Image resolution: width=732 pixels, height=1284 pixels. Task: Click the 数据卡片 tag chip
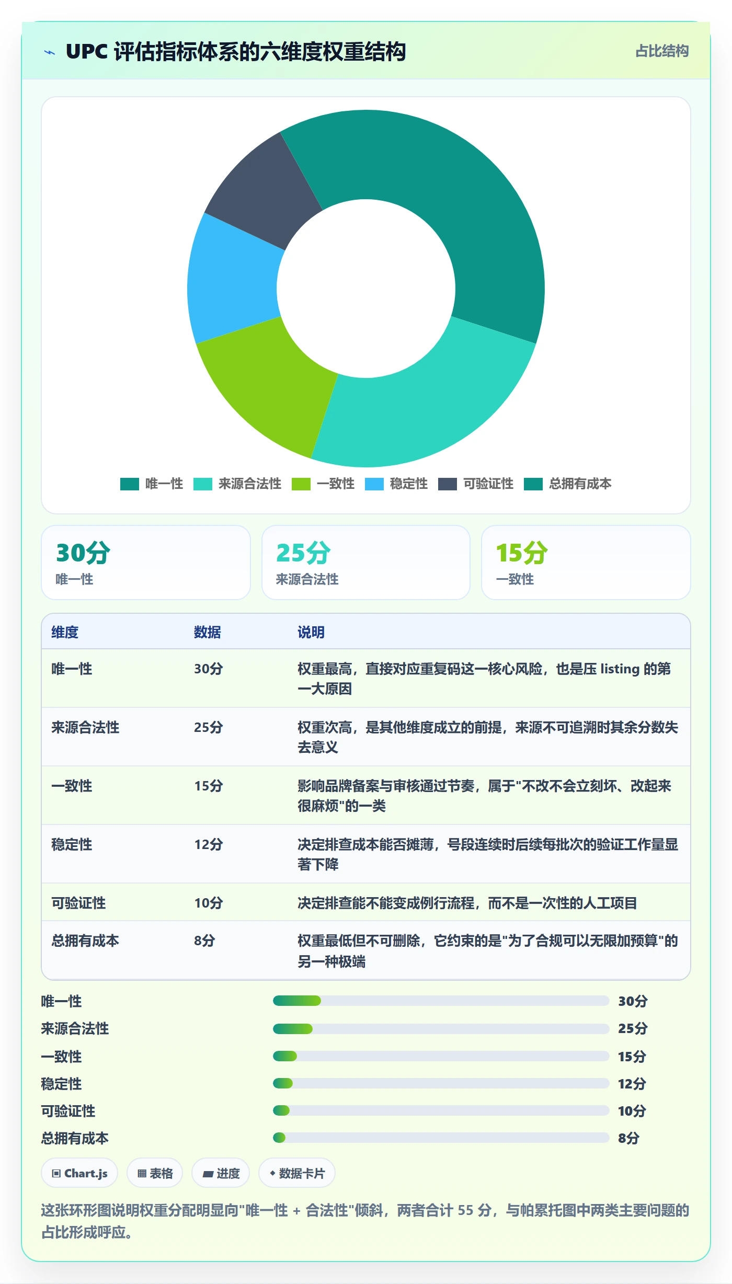pos(297,1173)
